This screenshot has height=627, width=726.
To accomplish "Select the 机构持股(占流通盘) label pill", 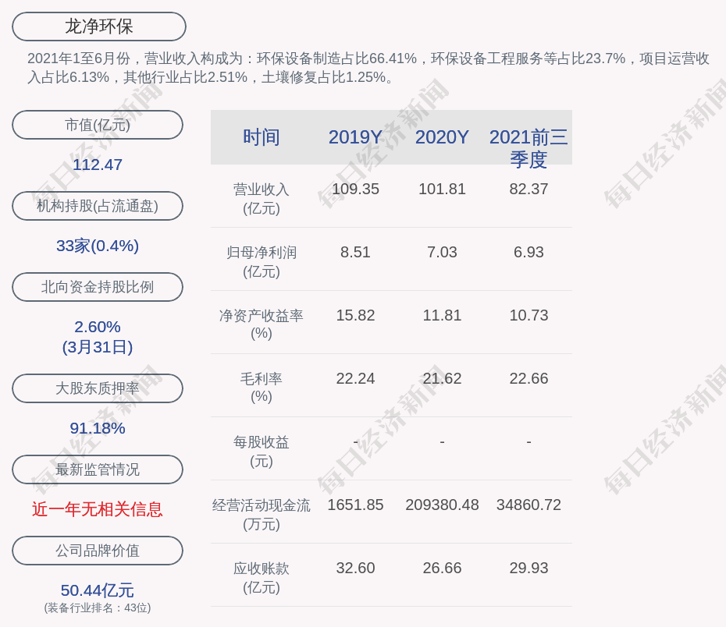I will pyautogui.click(x=98, y=206).
